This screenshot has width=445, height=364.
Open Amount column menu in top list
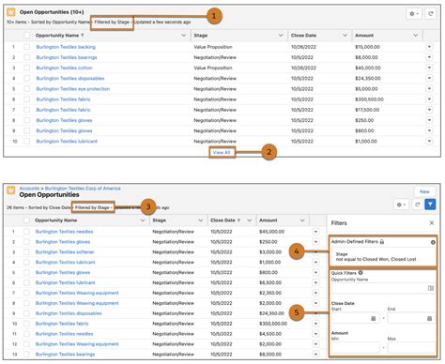[x=416, y=36]
